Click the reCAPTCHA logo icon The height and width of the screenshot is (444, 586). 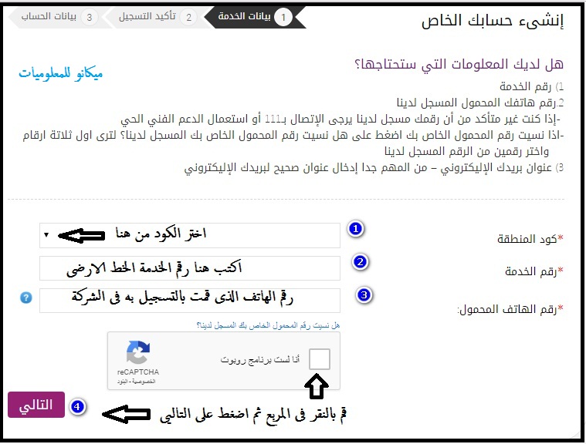click(138, 351)
